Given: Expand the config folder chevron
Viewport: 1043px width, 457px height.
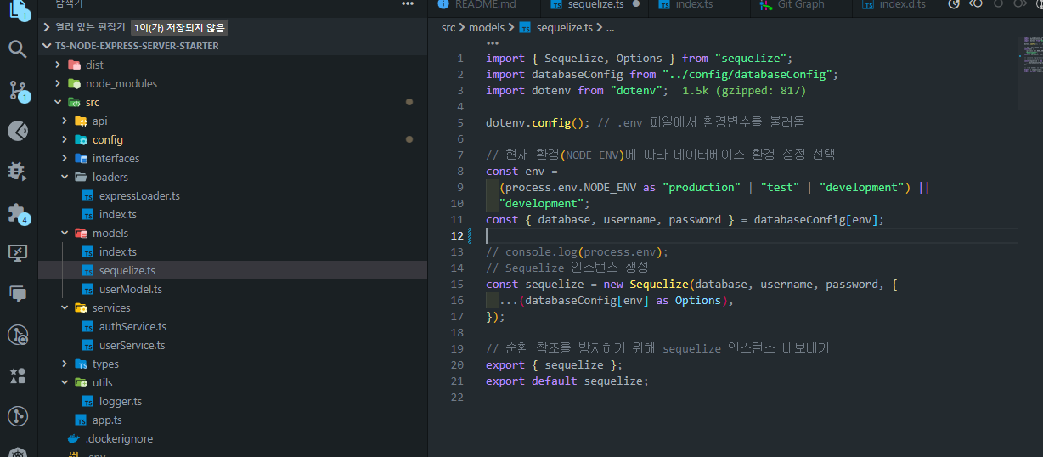Looking at the screenshot, I should [x=65, y=139].
